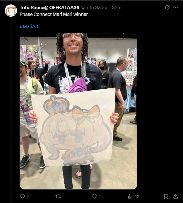Open the 32m timestamp permalink

pyautogui.click(x=117, y=8)
